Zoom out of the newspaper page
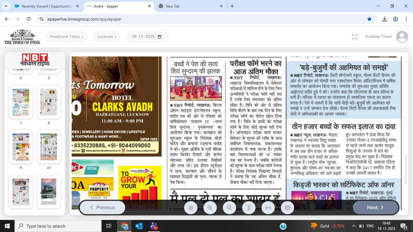This screenshot has height=232, width=413. (229, 208)
